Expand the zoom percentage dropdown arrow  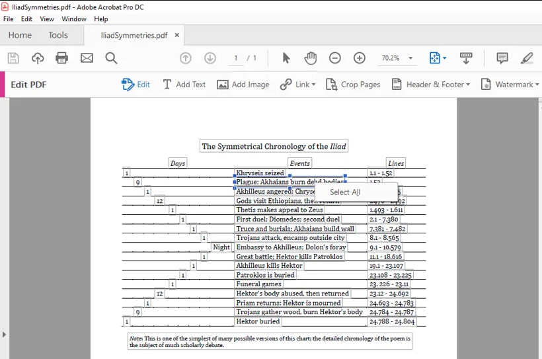click(x=410, y=58)
